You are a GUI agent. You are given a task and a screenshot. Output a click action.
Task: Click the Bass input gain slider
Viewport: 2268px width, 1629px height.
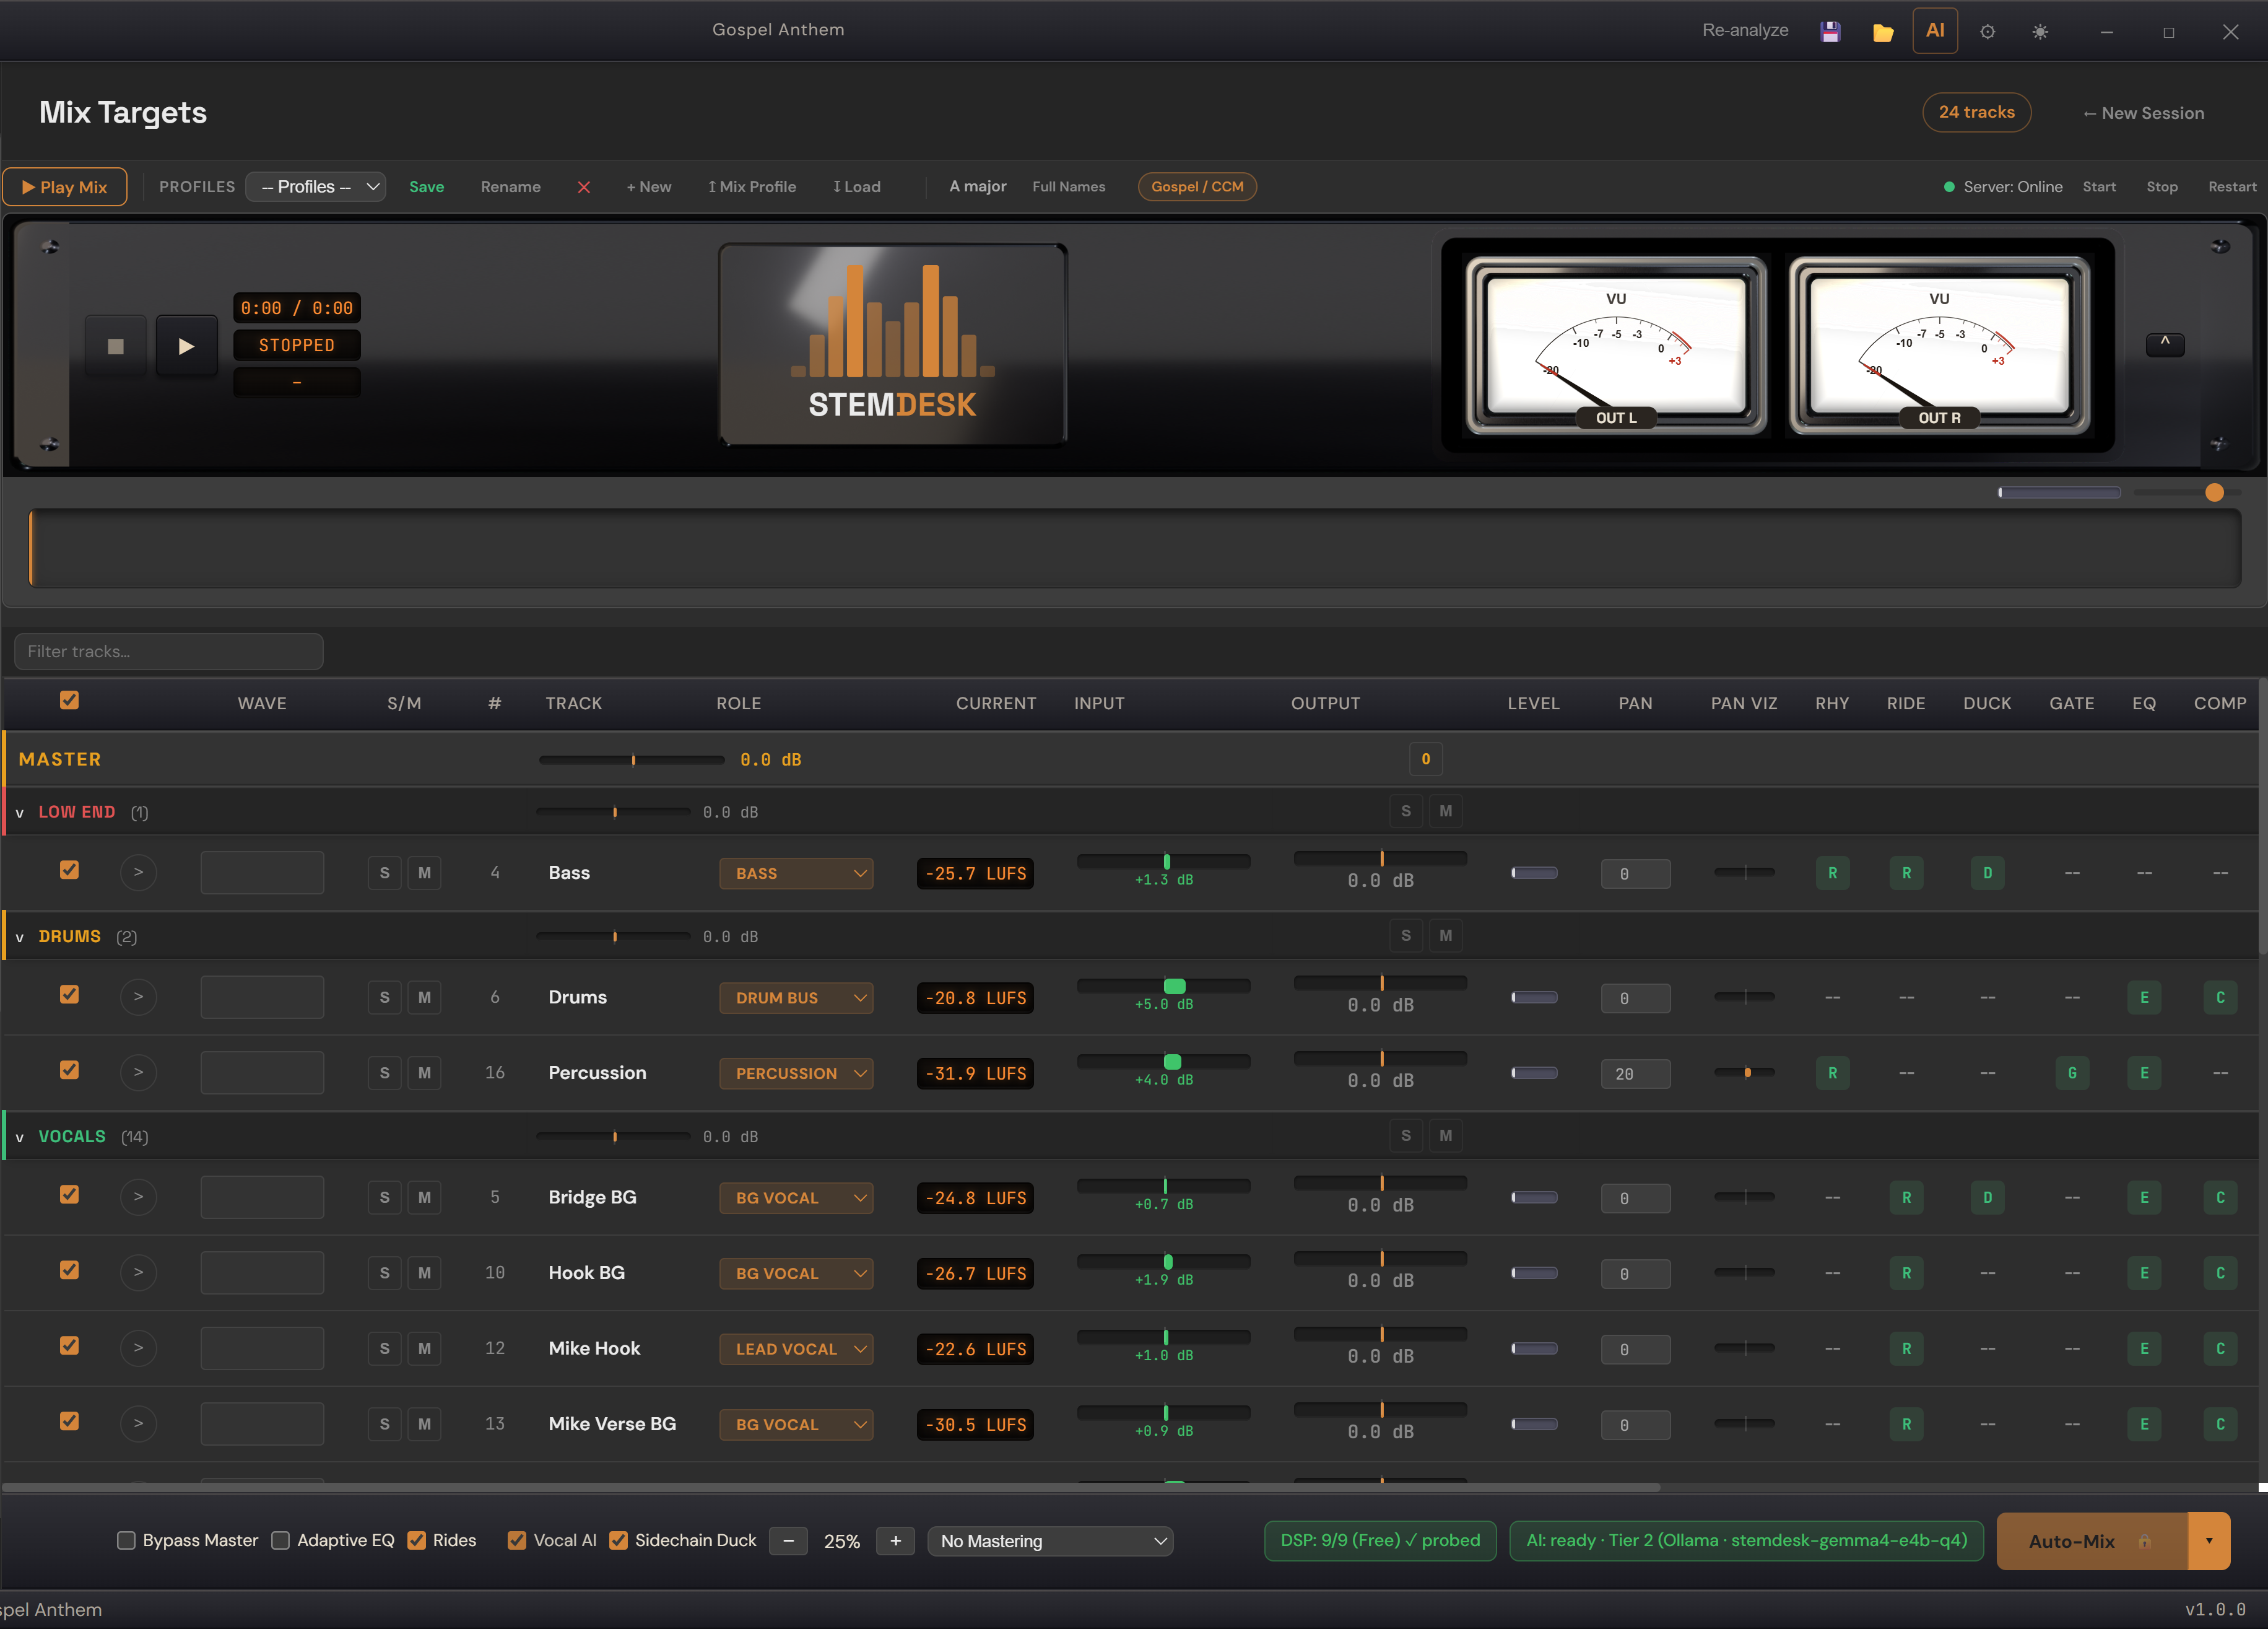tap(1163, 862)
